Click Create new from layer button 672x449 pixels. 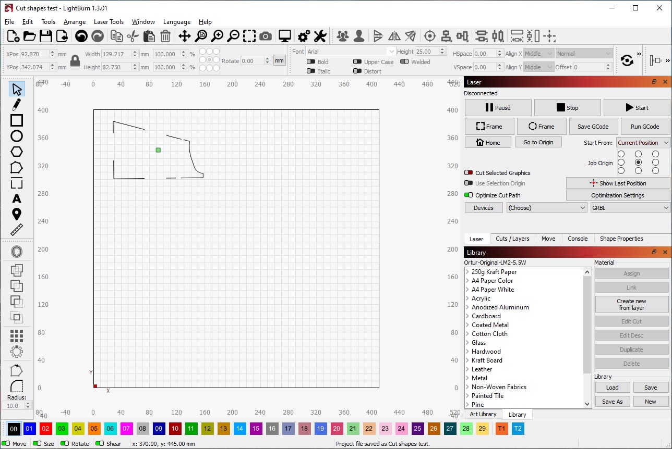point(632,305)
